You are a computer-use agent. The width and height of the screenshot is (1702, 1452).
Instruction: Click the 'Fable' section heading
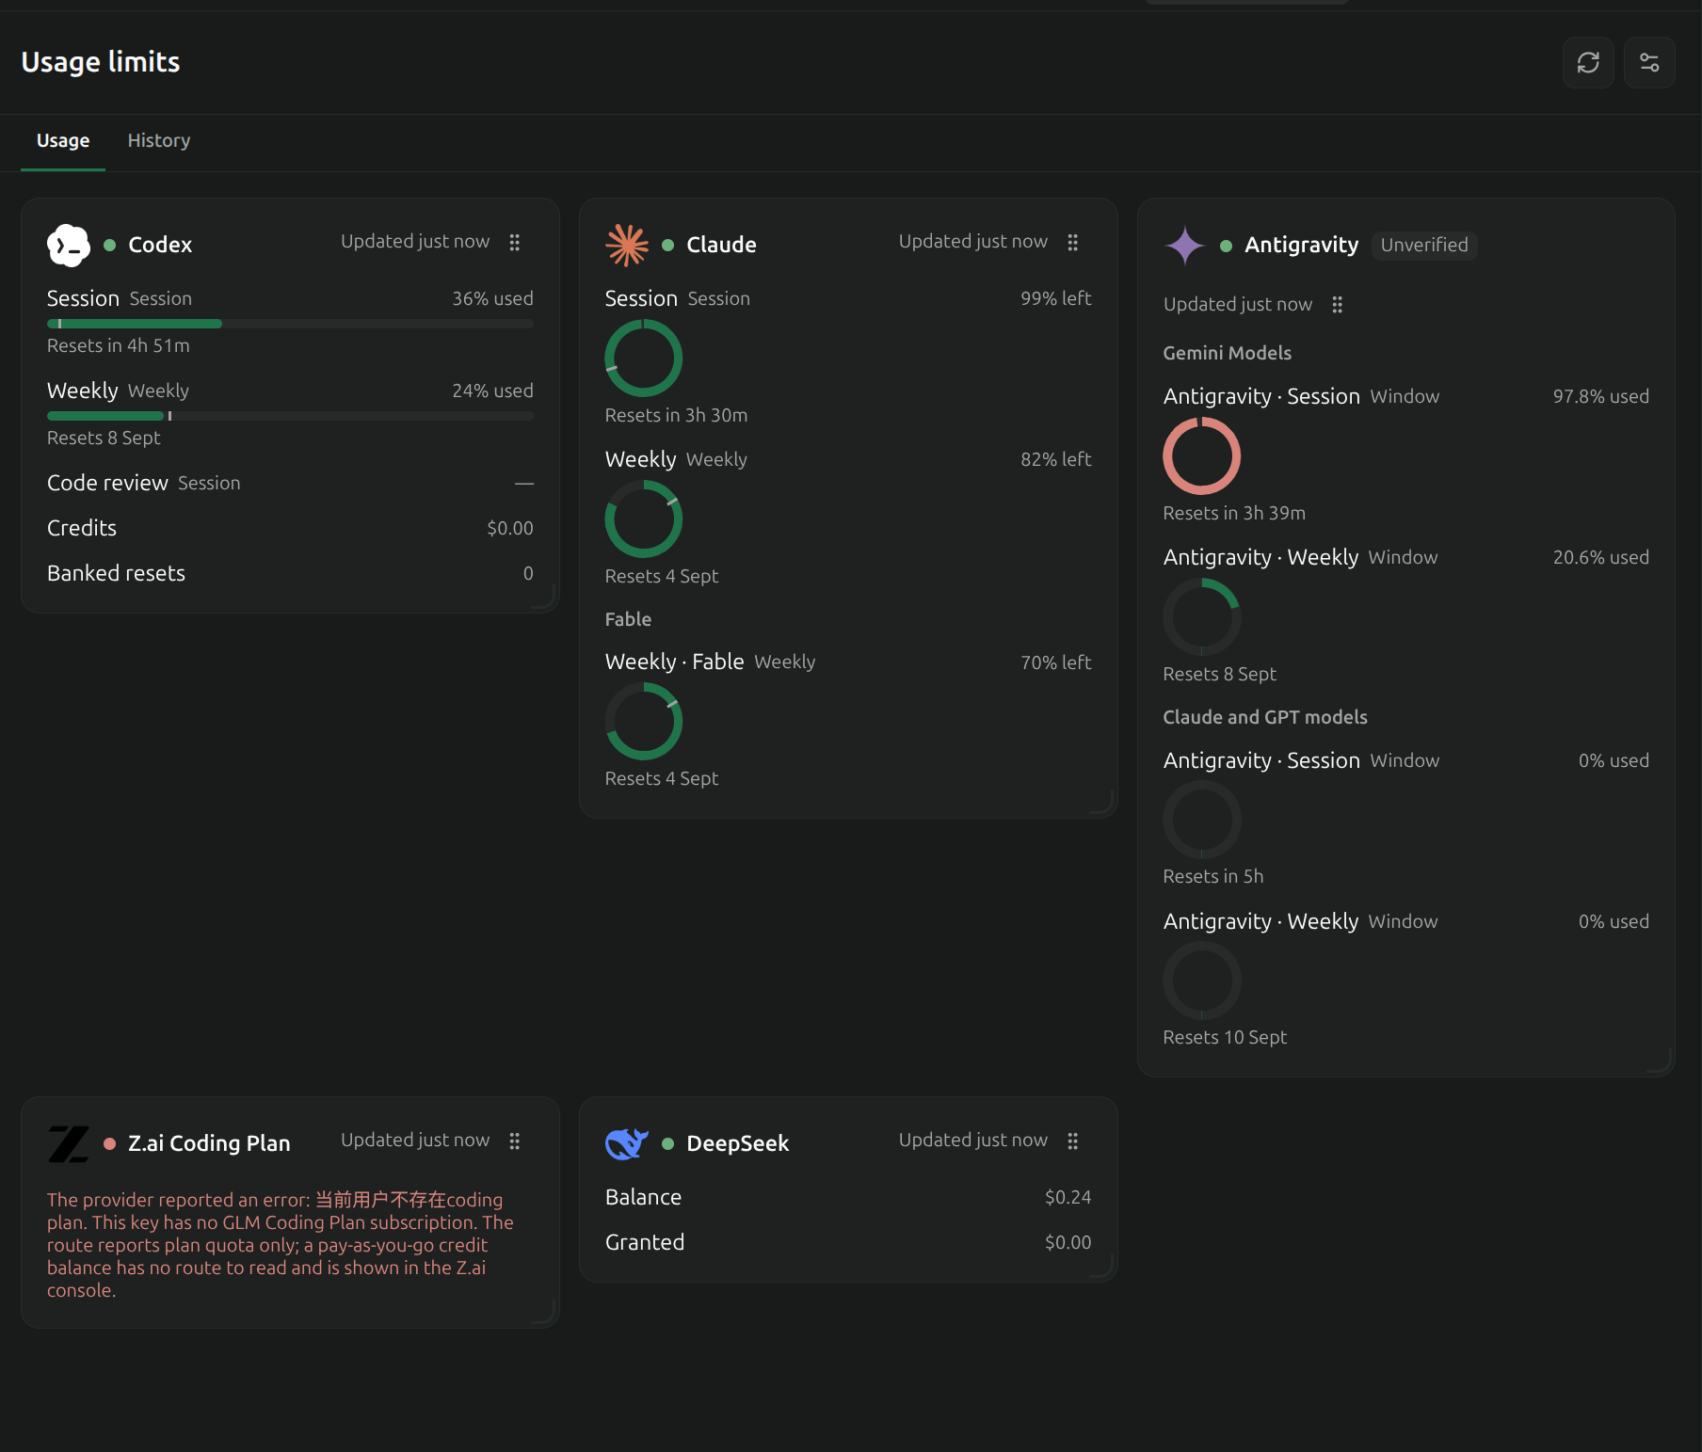point(628,619)
